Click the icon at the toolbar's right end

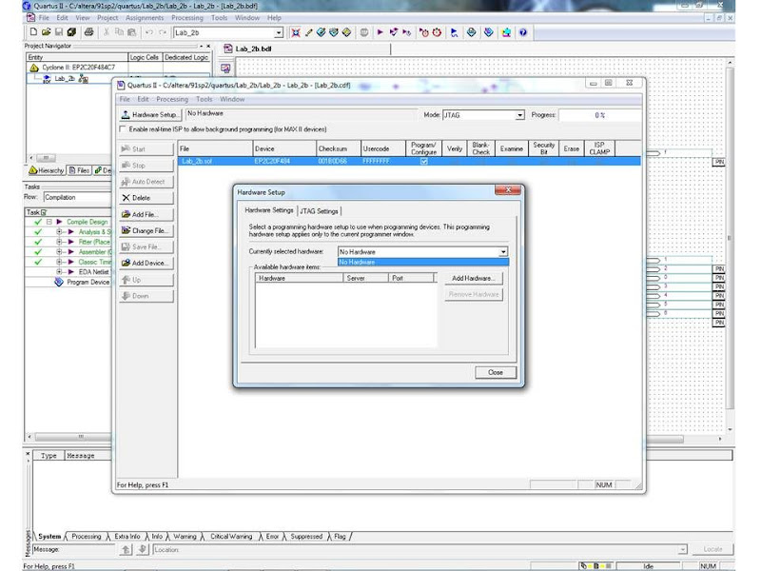point(522,32)
